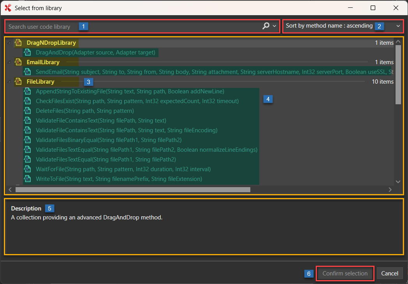Collapse the EmailLibrary group
Viewport: 408px width, 284px height.
click(10, 62)
